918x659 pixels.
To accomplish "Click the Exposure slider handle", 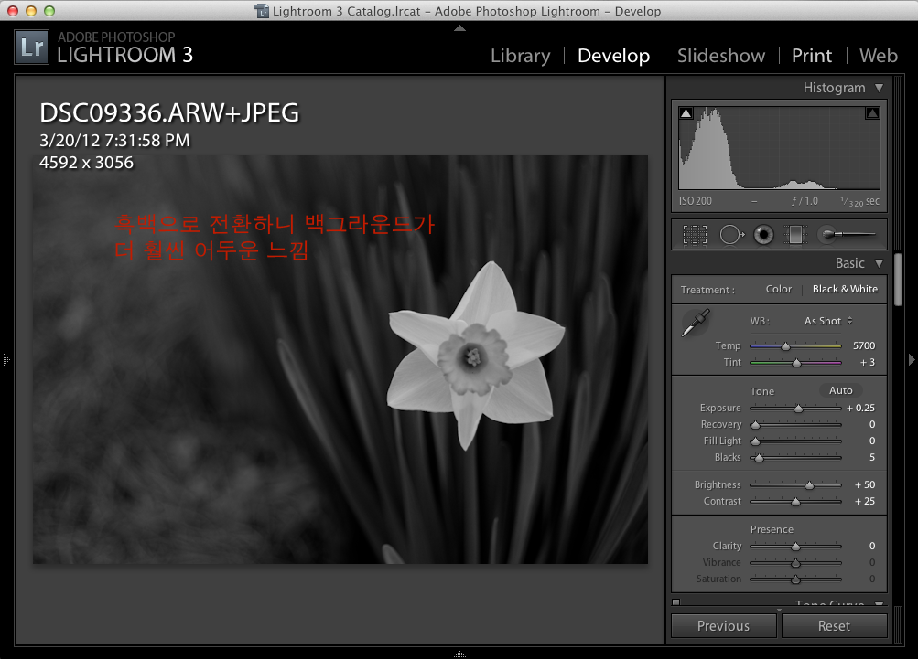I will (x=798, y=409).
